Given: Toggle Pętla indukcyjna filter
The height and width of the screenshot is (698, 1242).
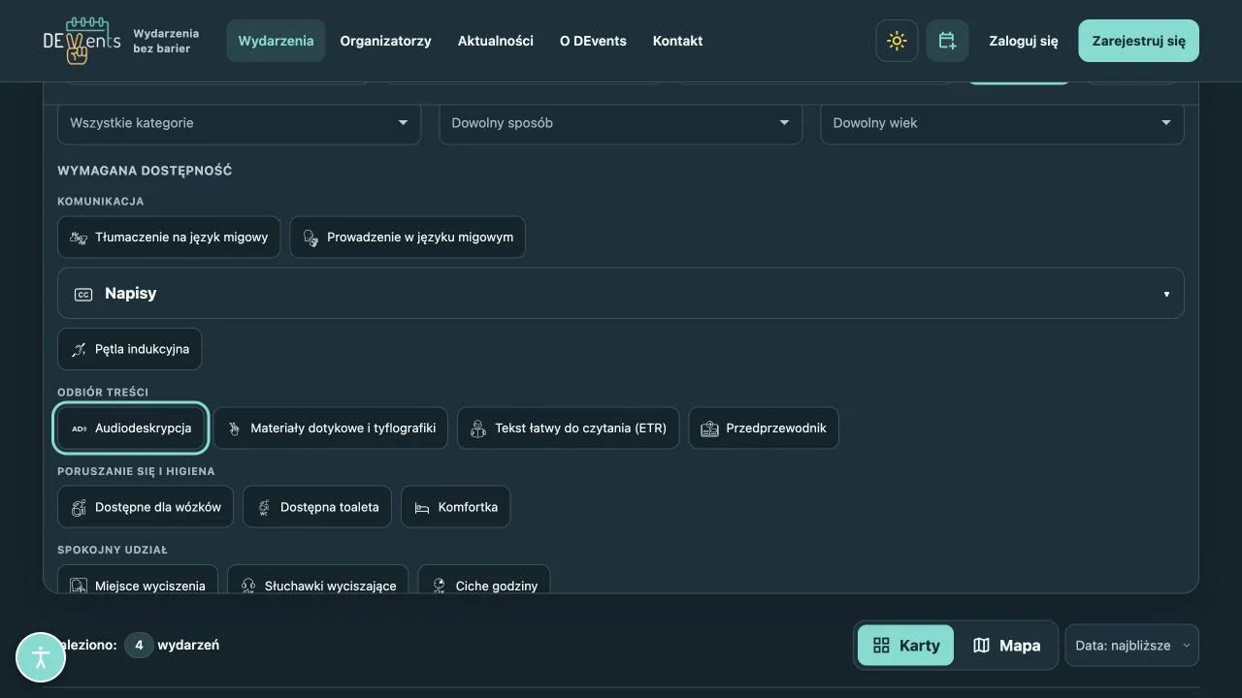Looking at the screenshot, I should [x=130, y=349].
